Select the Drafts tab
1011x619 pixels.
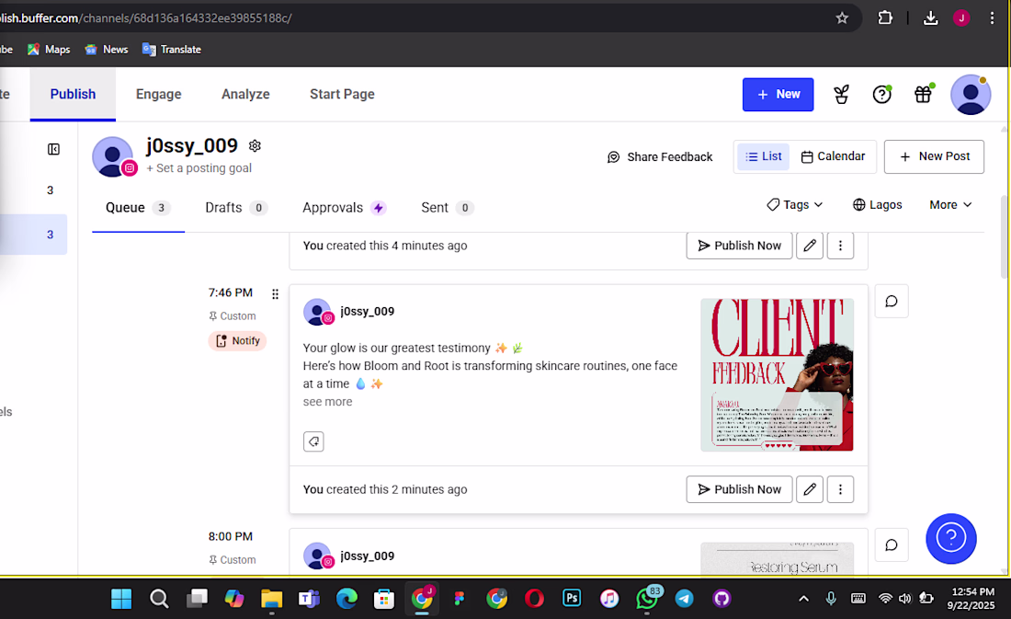click(236, 208)
